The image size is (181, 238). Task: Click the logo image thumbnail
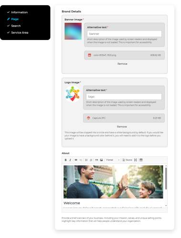coord(73,94)
